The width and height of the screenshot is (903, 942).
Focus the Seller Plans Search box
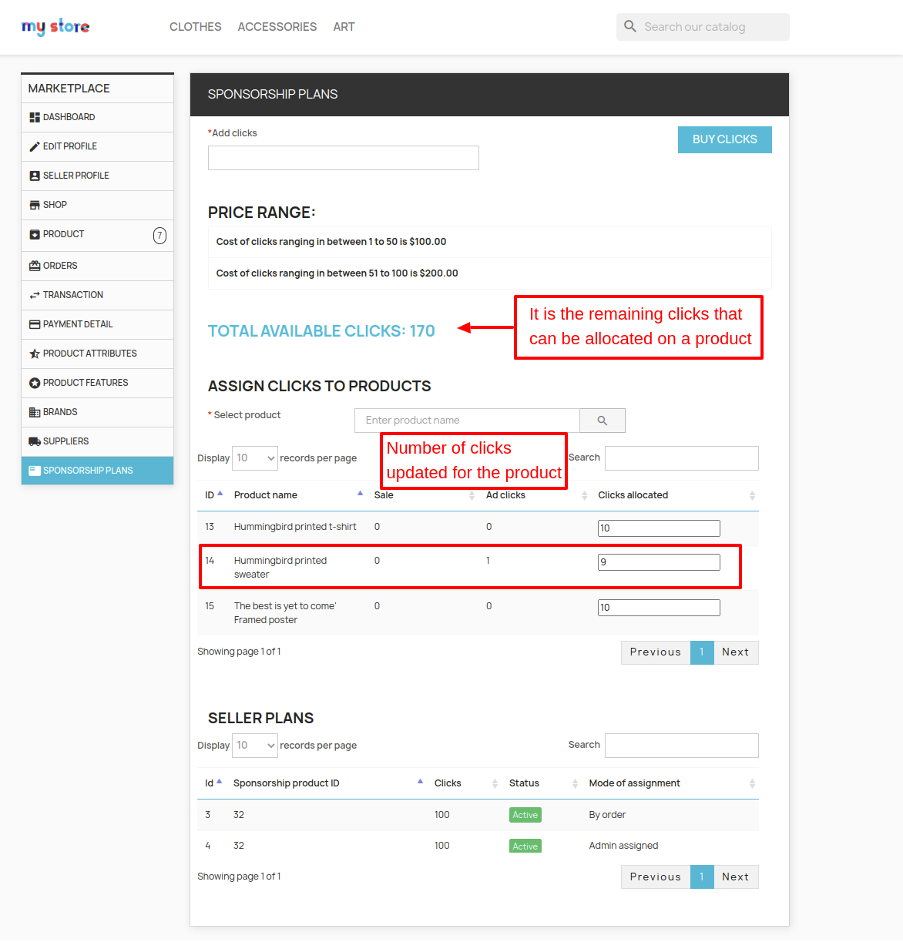point(682,746)
